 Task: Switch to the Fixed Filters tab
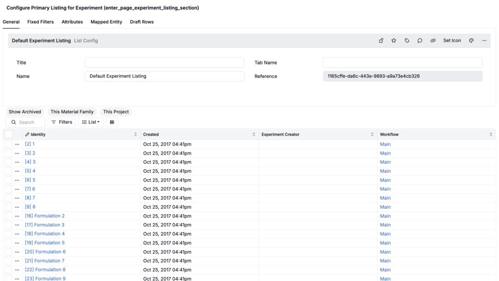[40, 22]
